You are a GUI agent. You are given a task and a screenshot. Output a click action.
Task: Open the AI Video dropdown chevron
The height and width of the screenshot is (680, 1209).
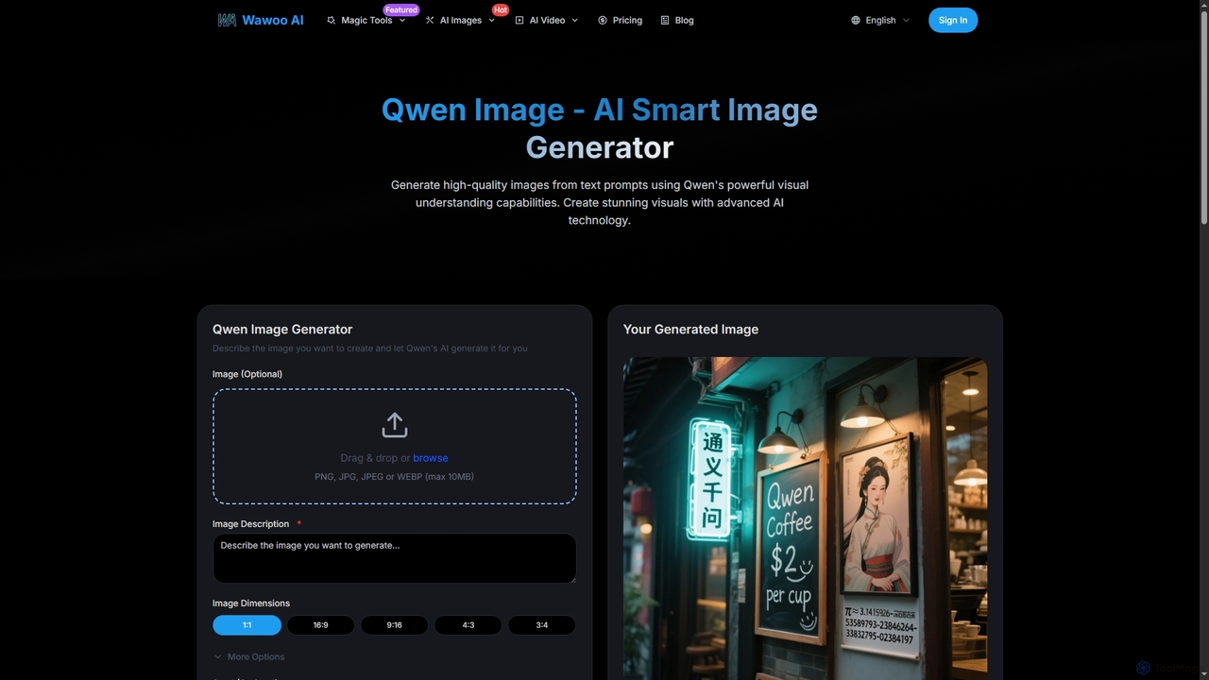[x=574, y=20]
